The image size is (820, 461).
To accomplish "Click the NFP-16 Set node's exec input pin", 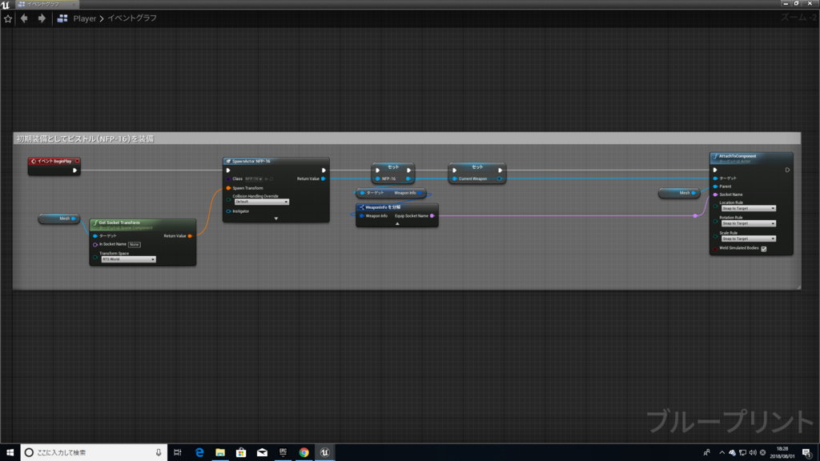I will point(378,170).
